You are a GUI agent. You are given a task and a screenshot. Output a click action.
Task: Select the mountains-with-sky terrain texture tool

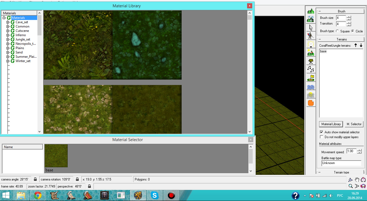[311, 19]
